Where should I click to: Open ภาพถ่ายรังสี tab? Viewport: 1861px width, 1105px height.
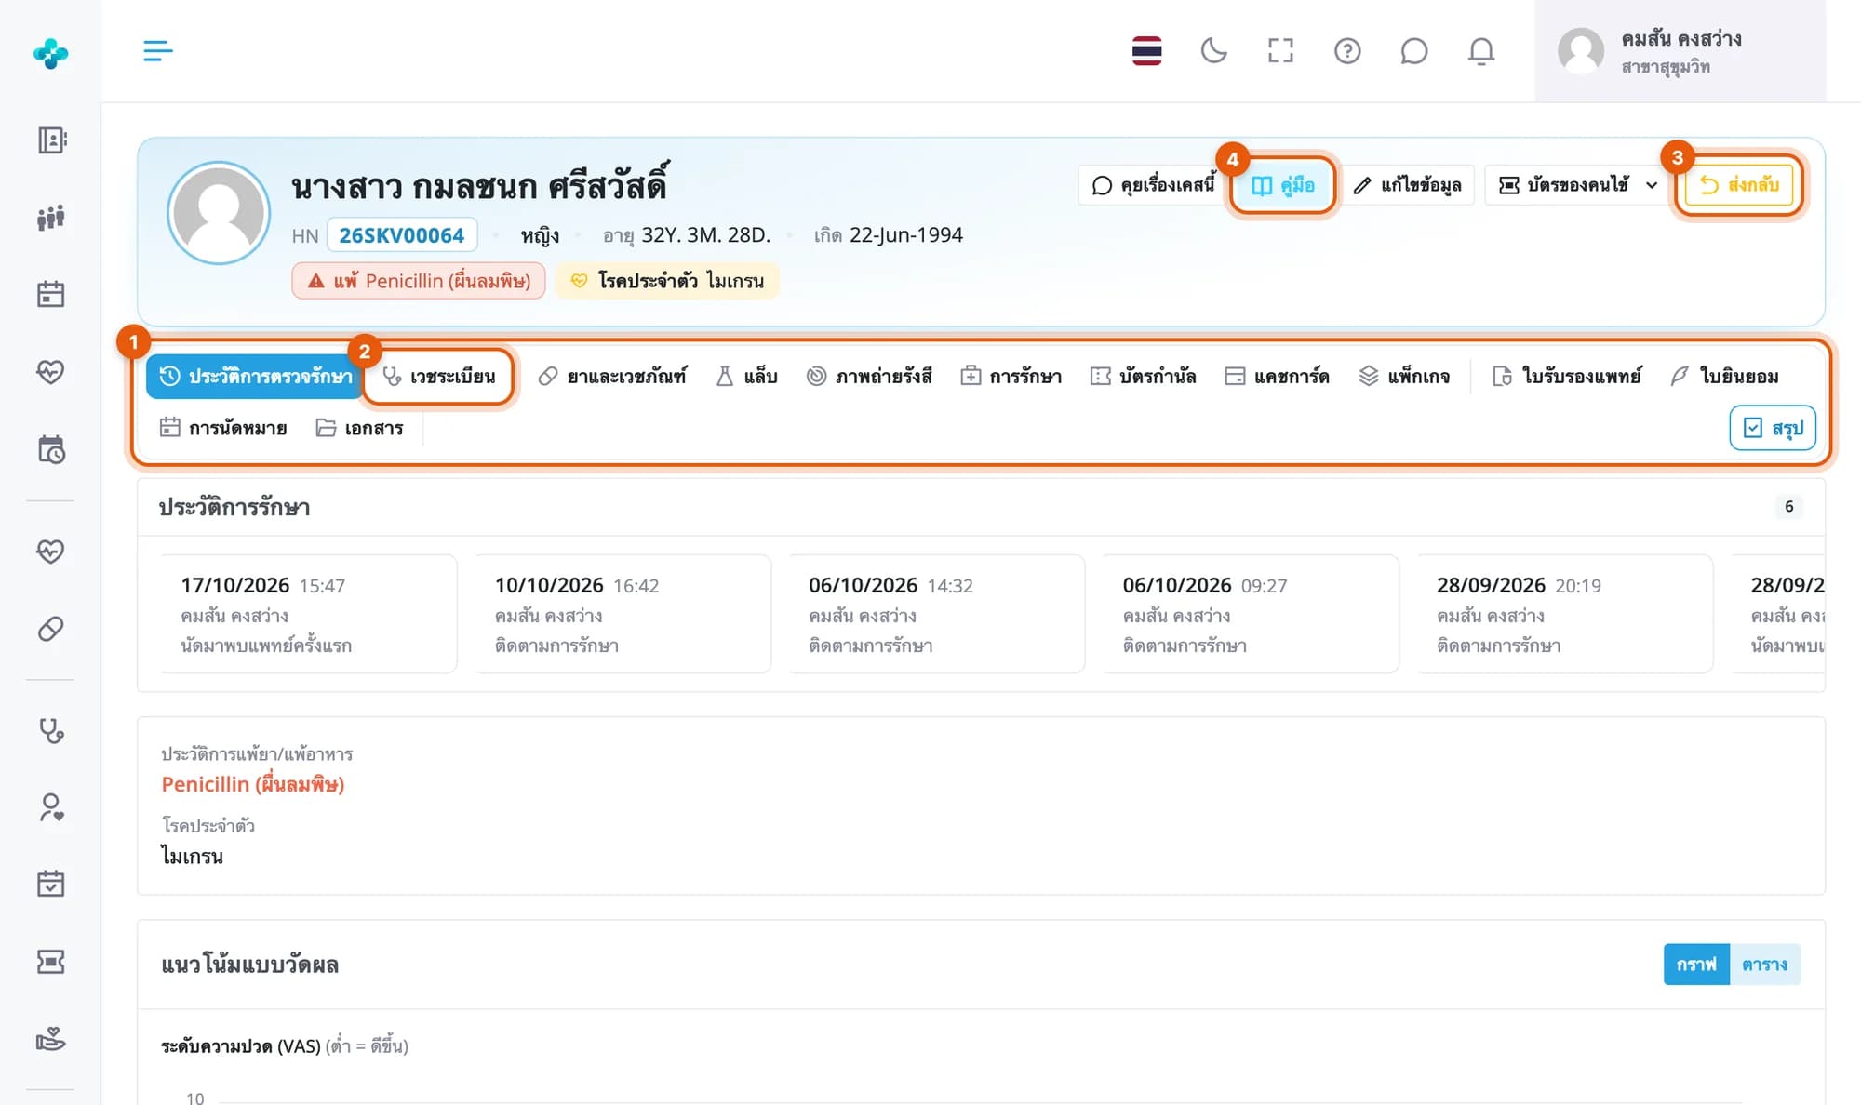869,376
